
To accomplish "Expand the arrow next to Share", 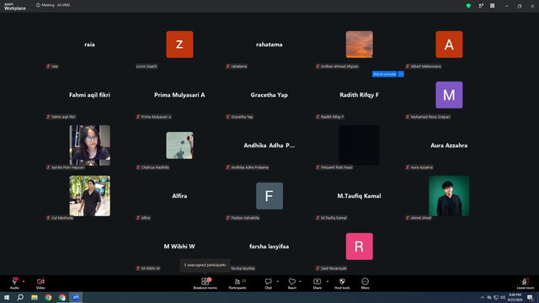I will pos(328,281).
